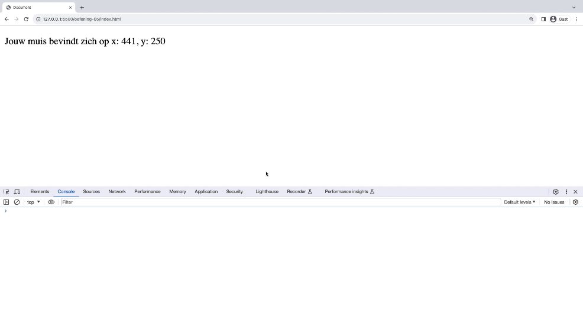Image resolution: width=583 pixels, height=327 pixels.
Task: Switch to the Elements tab
Action: [x=40, y=192]
